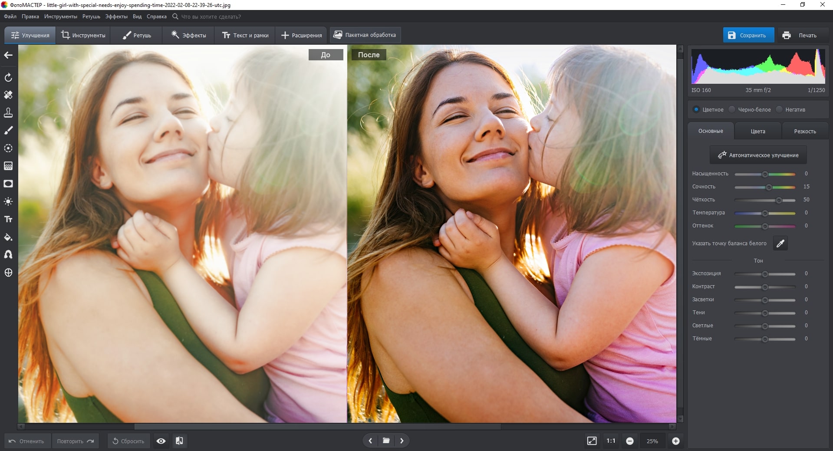Select the vignette tool icon

8,184
